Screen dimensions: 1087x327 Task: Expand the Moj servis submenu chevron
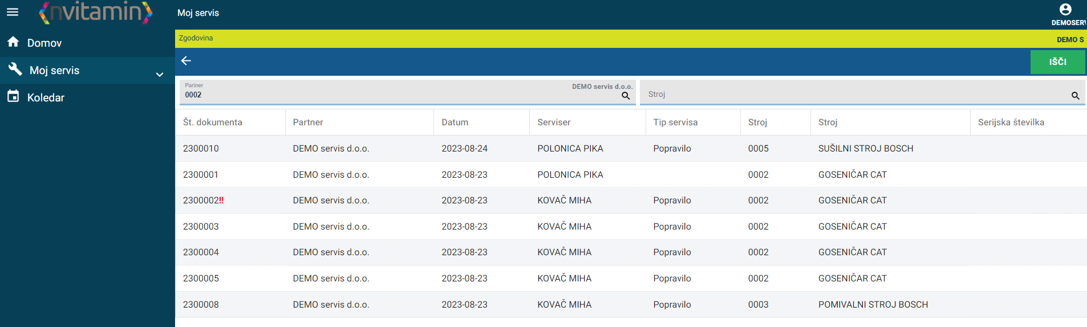tap(160, 74)
